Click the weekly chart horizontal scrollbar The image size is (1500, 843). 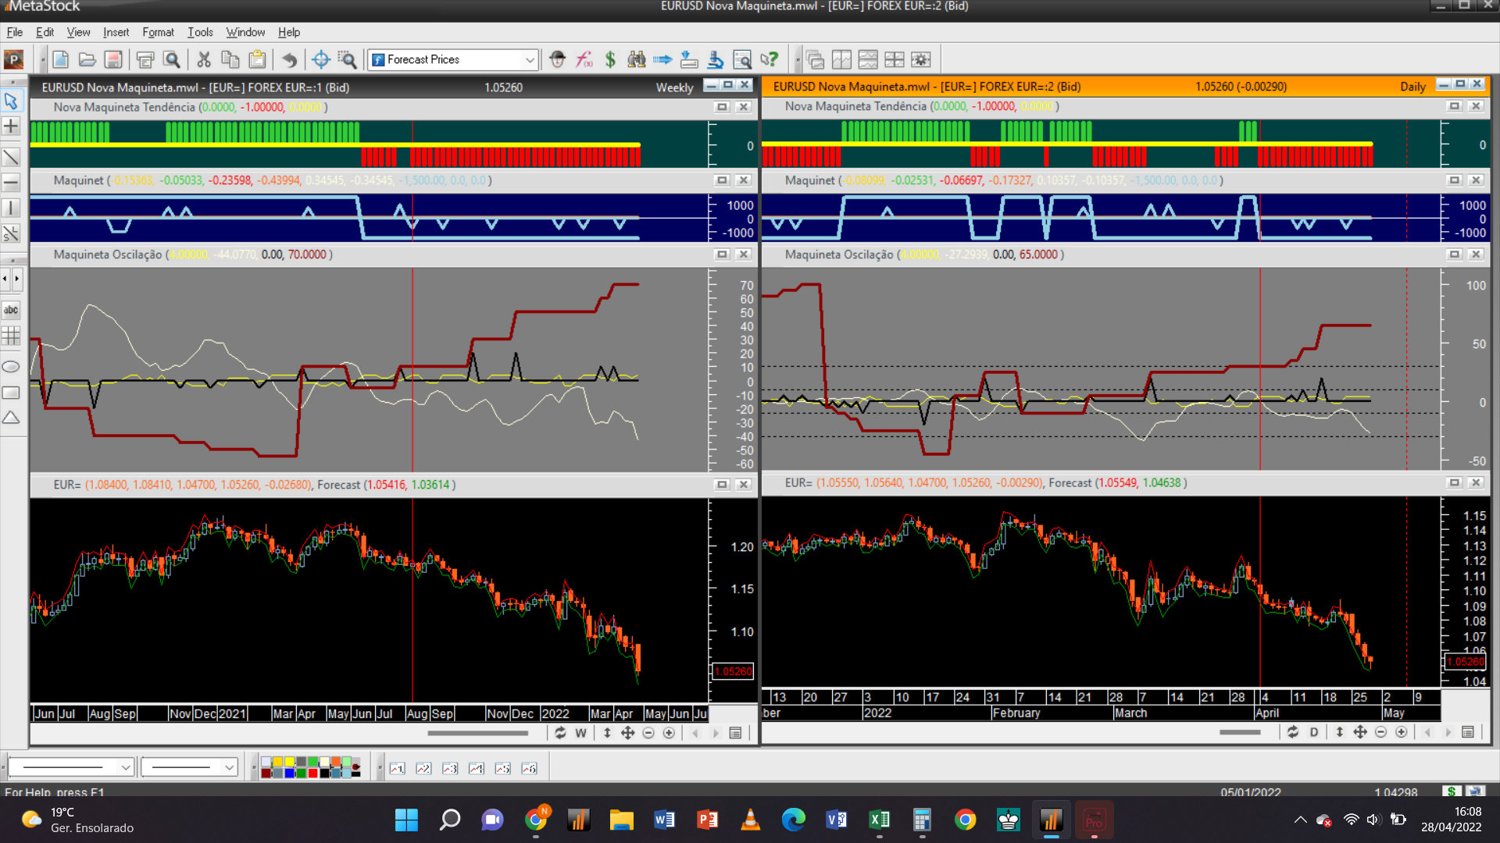[x=478, y=733]
